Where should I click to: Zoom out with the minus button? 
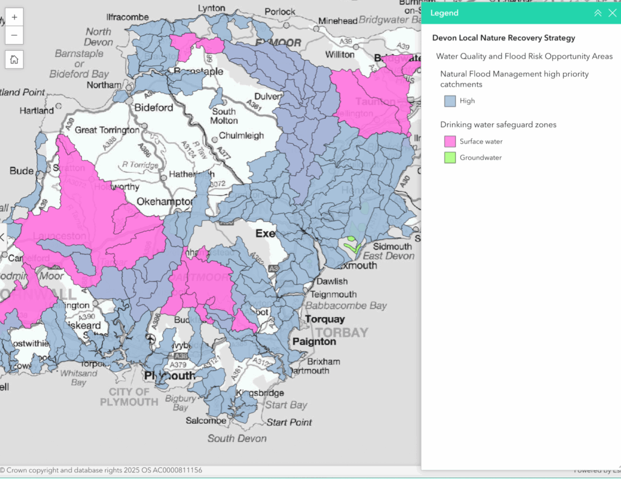pyautogui.click(x=15, y=36)
